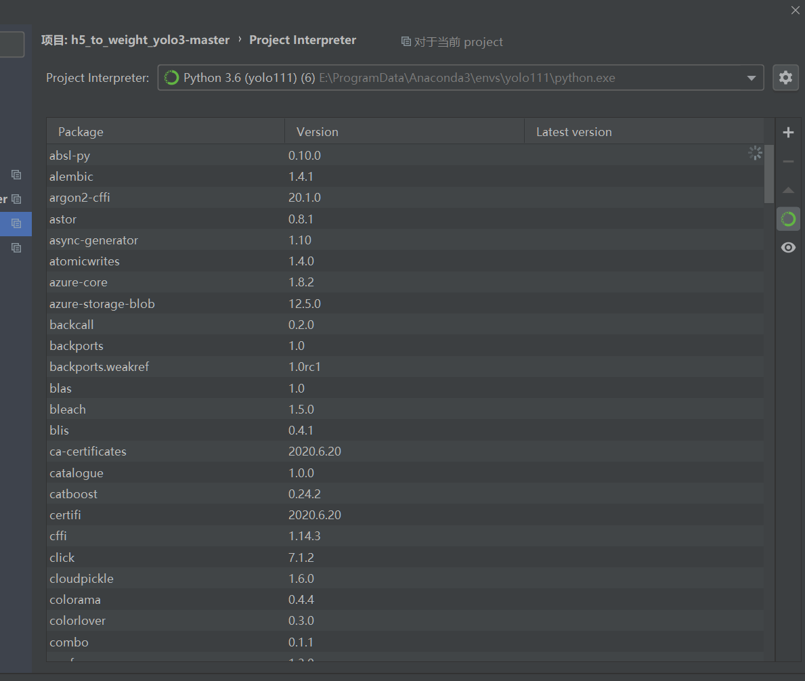
Task: Select Python 3.6 (yolo111) interpreter field
Action: 460,77
